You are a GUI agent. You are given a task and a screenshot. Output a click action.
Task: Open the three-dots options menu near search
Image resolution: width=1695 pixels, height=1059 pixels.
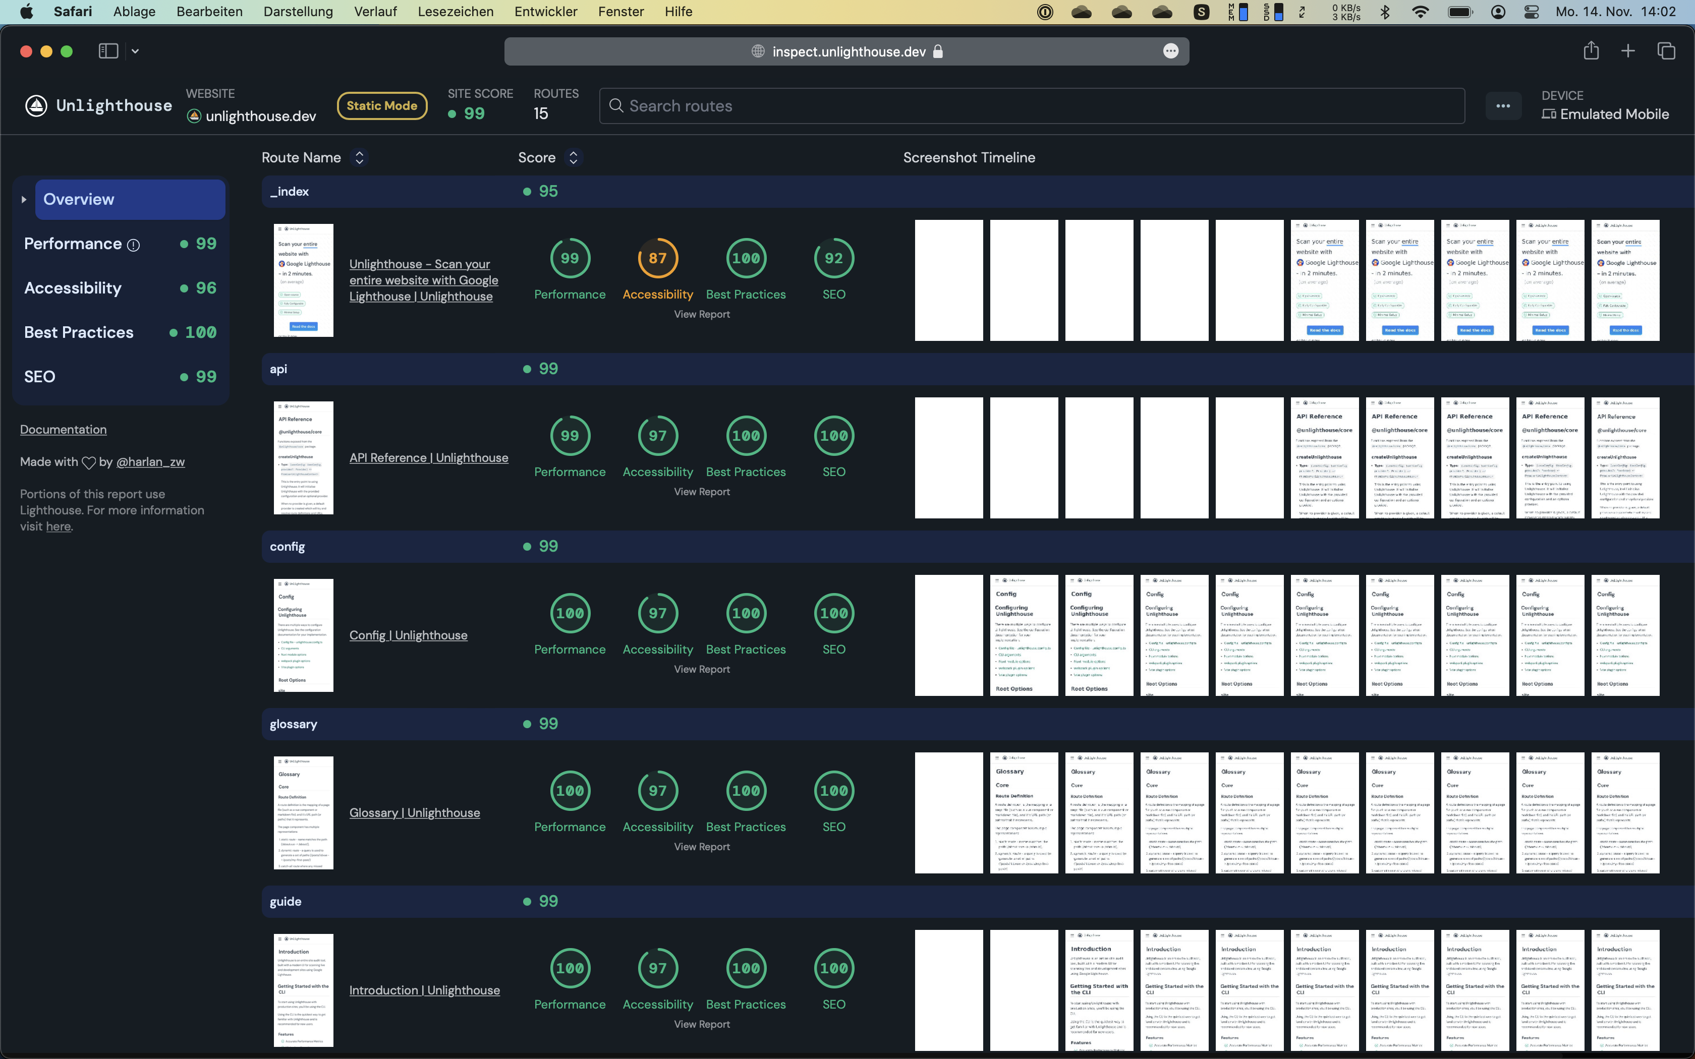1503,106
